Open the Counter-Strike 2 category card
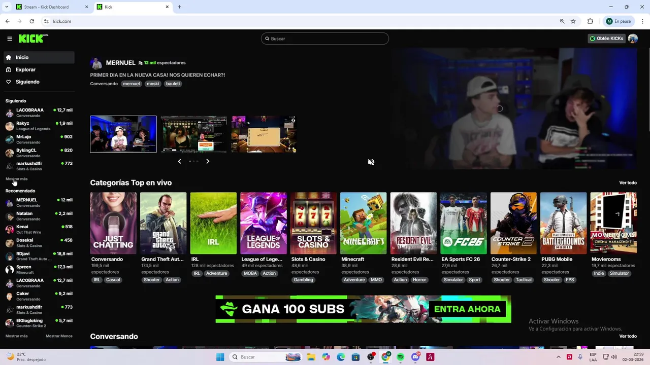Image resolution: width=650 pixels, height=365 pixels. (x=513, y=223)
